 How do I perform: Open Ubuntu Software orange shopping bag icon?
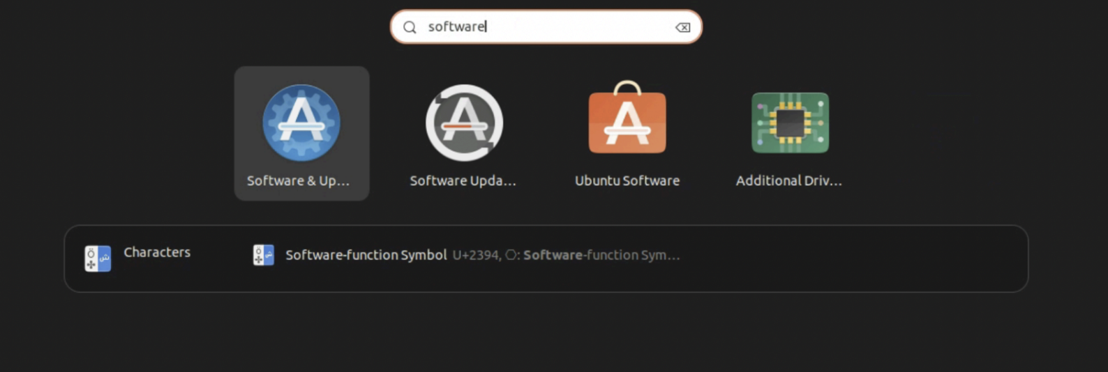pyautogui.click(x=627, y=120)
